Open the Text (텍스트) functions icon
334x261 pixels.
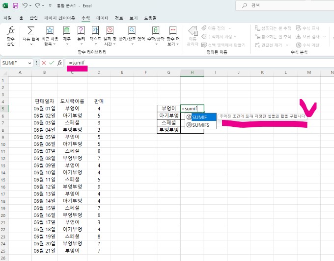point(95,30)
